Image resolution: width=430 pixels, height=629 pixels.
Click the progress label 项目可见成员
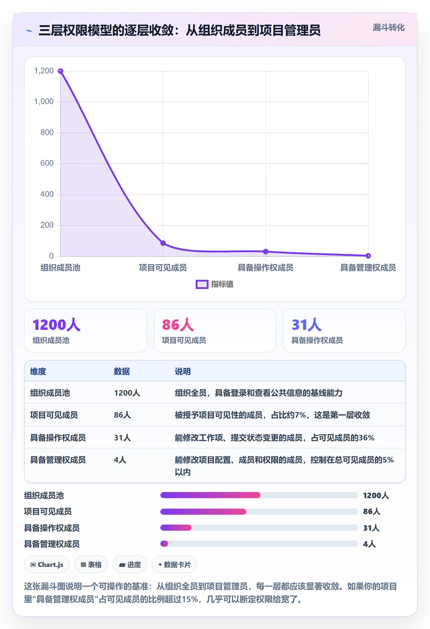48,511
